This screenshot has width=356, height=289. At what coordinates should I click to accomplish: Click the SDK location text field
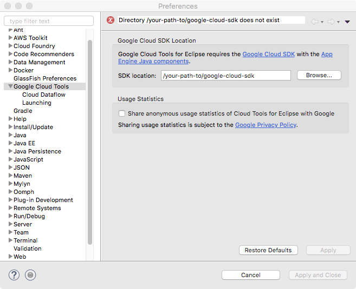(x=226, y=76)
